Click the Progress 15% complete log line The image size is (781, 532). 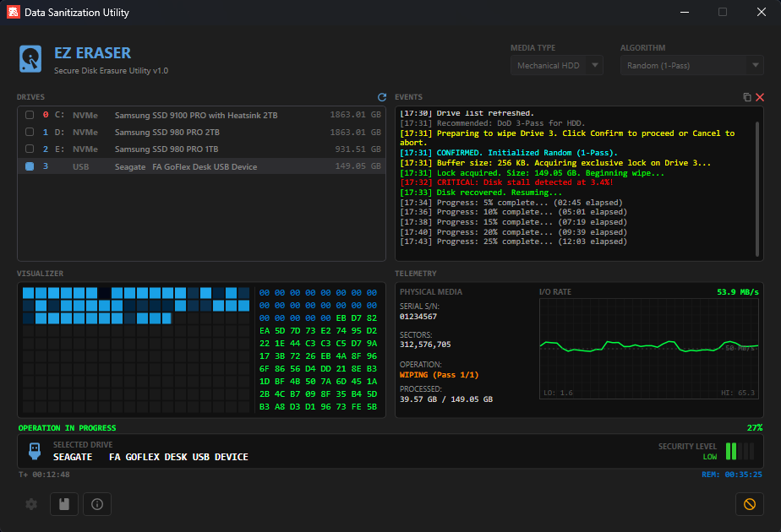pos(513,222)
